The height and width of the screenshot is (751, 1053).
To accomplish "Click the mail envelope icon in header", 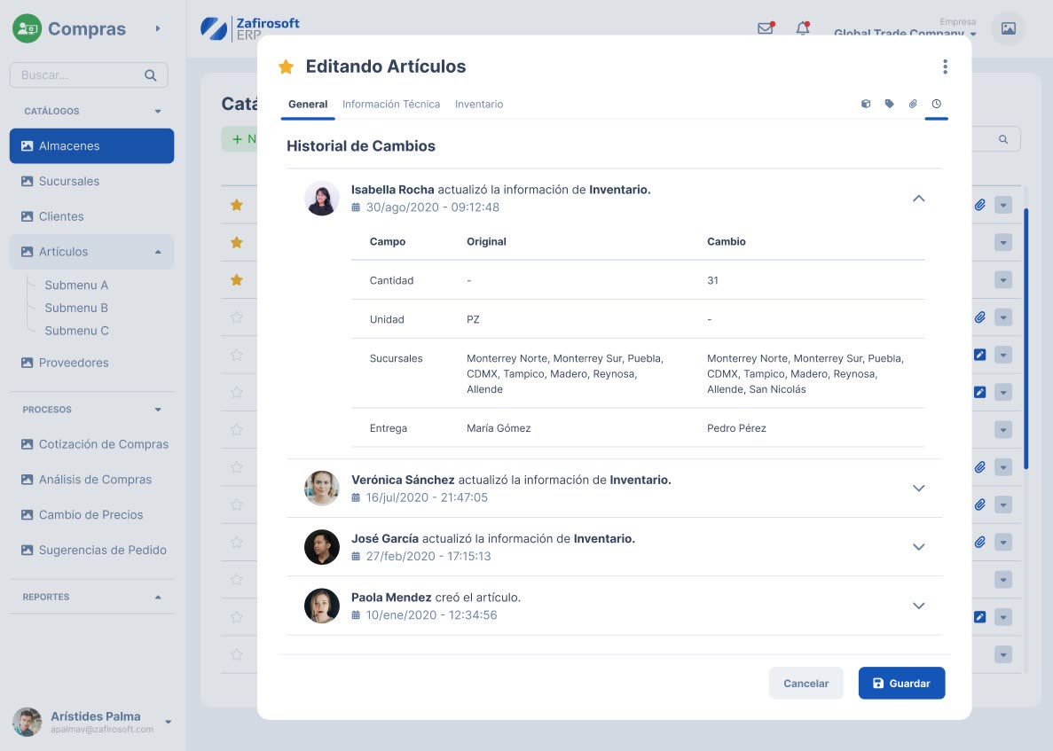I will 765,28.
